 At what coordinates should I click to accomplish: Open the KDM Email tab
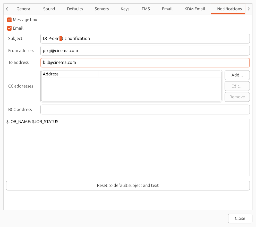point(195,9)
